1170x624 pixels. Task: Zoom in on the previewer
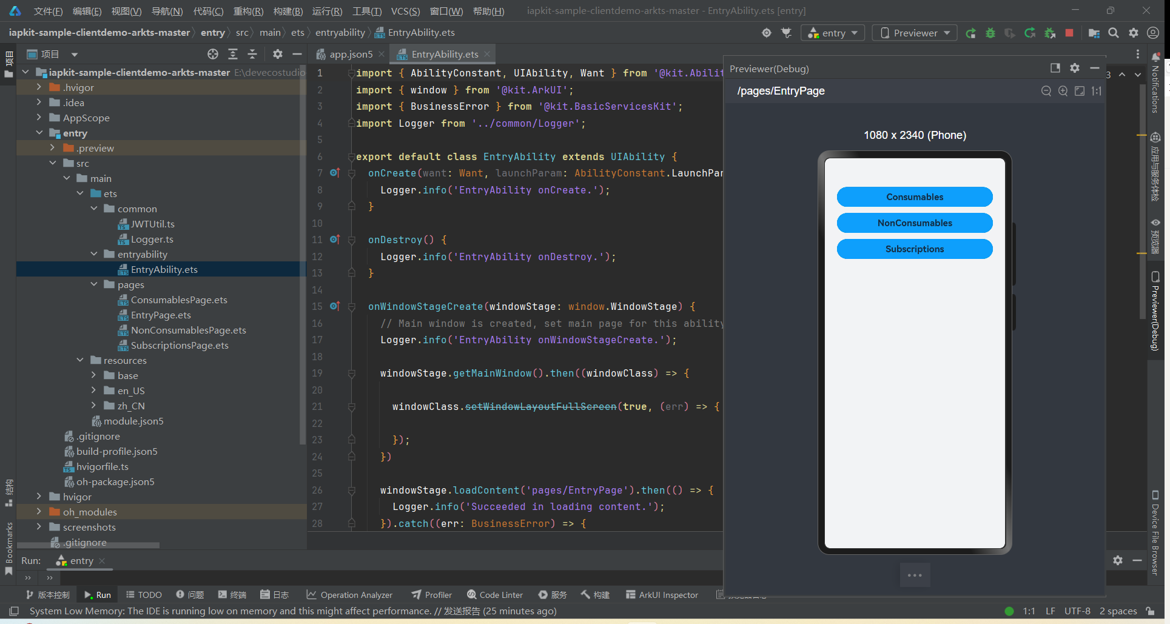point(1063,91)
